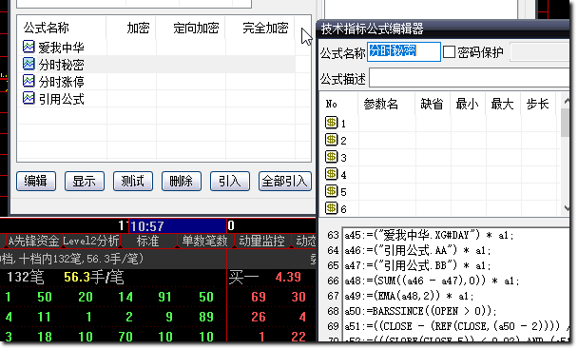Click the 最小 column header

coord(468,104)
